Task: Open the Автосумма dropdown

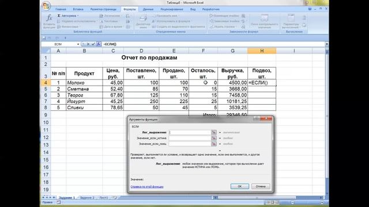Action: 68,16
